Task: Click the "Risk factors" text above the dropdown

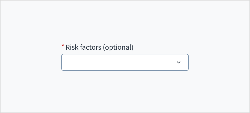Action: [83, 48]
